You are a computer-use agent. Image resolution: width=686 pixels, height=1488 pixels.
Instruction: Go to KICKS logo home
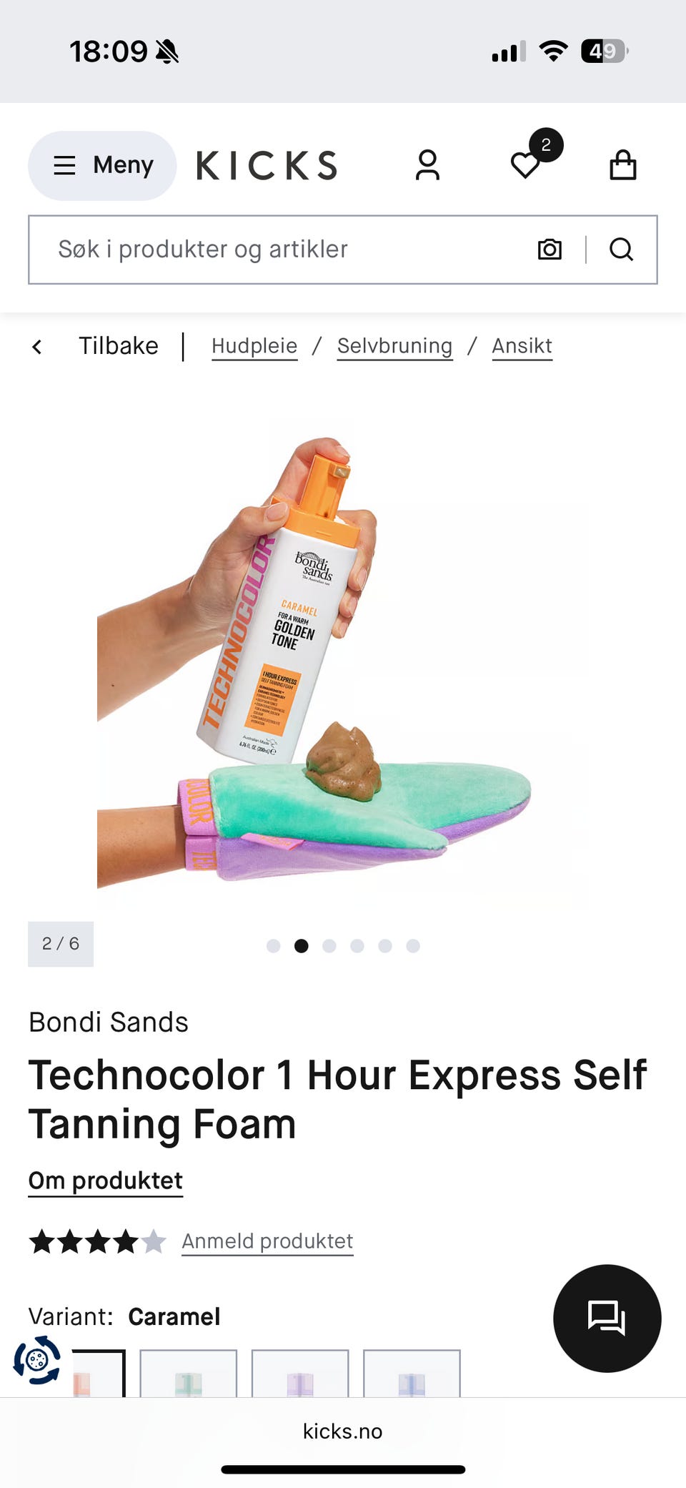coord(267,165)
